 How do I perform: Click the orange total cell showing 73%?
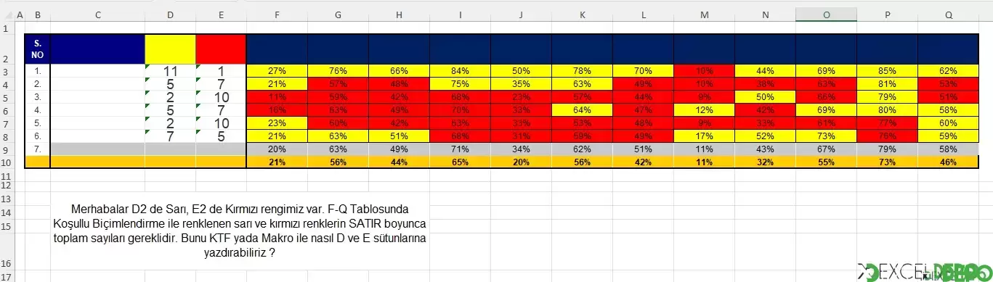click(x=887, y=162)
